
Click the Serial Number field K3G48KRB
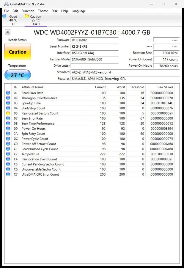[x=95, y=46]
